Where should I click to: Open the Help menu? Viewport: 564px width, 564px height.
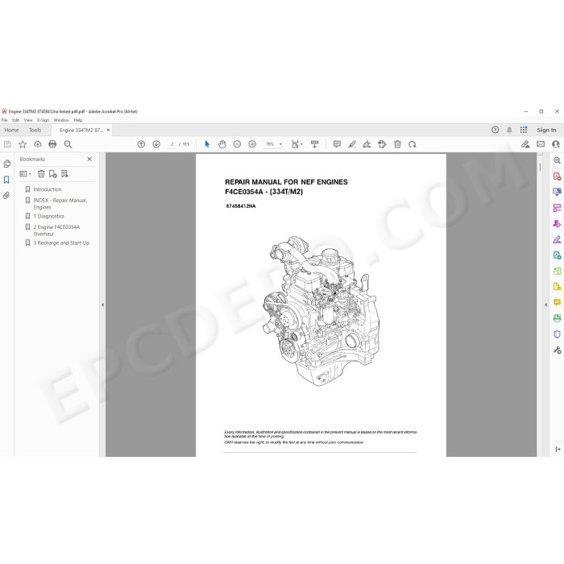[78, 120]
